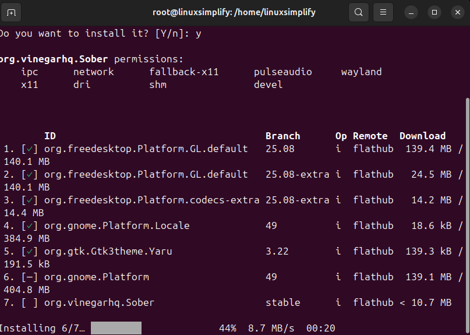Click the '3.22' branch value
The width and height of the screenshot is (470, 335).
click(x=277, y=251)
